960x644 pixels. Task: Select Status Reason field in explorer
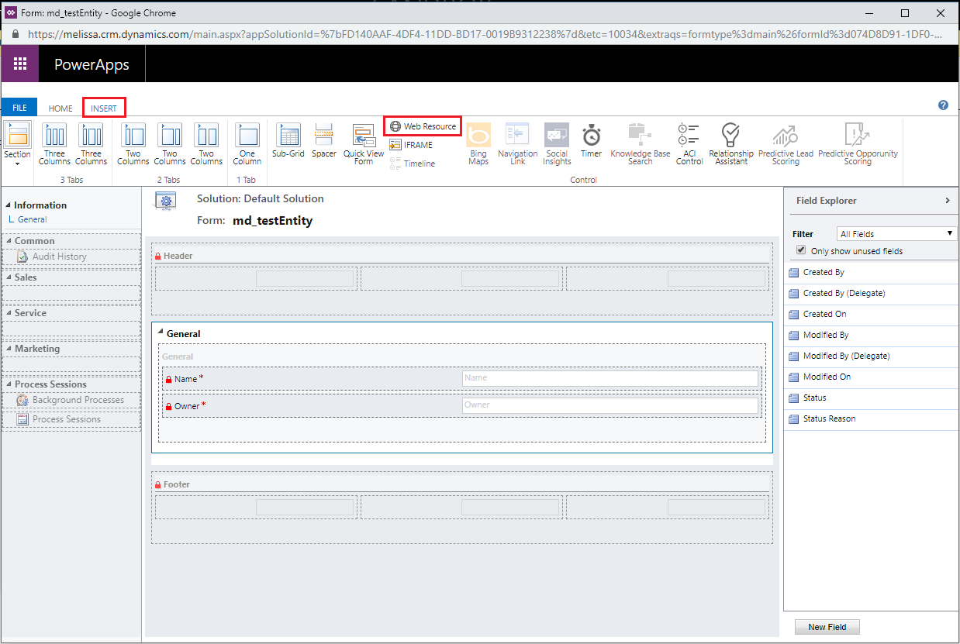(x=872, y=419)
